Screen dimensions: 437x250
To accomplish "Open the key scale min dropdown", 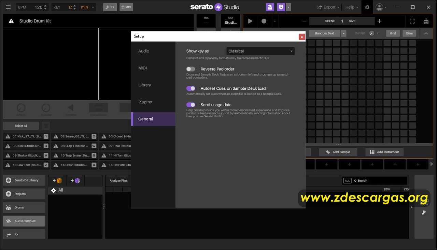I will point(87,7).
